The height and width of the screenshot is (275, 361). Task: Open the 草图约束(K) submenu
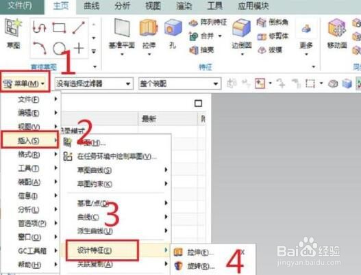tap(116, 184)
